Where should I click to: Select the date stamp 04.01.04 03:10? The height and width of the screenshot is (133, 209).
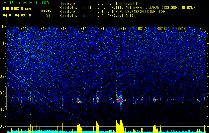point(17,15)
